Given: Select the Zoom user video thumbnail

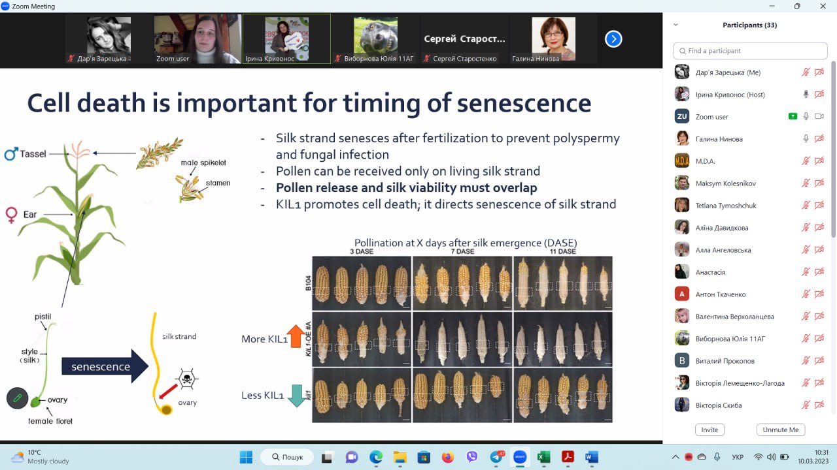Looking at the screenshot, I should tap(197, 39).
